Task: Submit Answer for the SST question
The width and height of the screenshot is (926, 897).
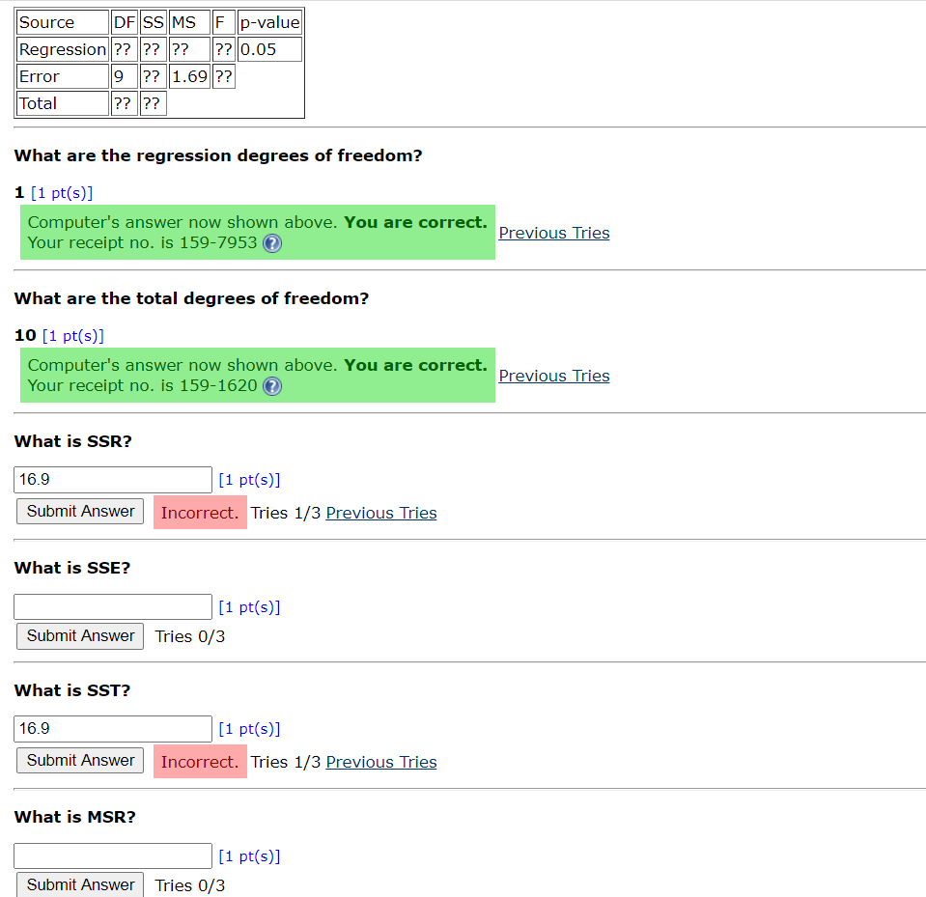Action: pyautogui.click(x=80, y=761)
